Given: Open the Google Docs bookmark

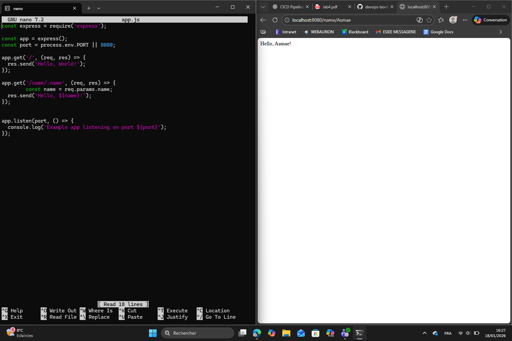Looking at the screenshot, I should point(438,32).
